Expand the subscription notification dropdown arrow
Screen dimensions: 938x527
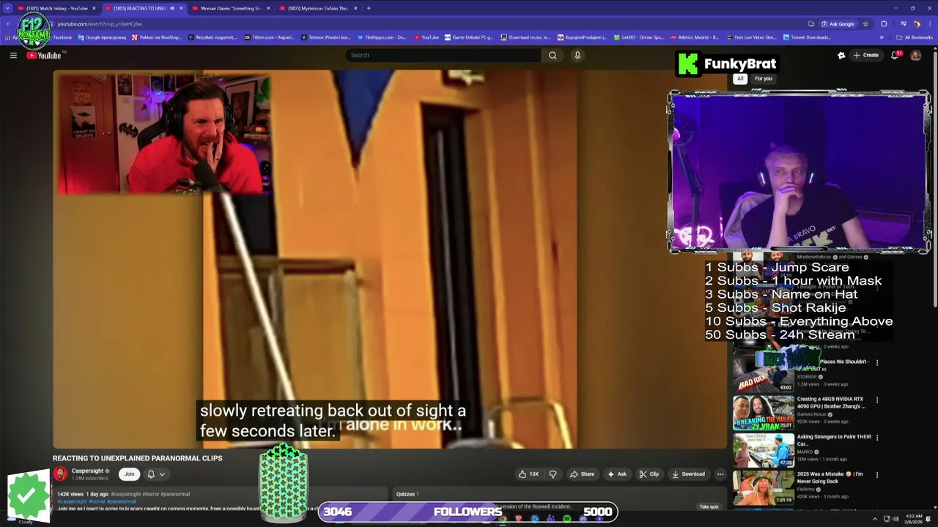point(162,474)
